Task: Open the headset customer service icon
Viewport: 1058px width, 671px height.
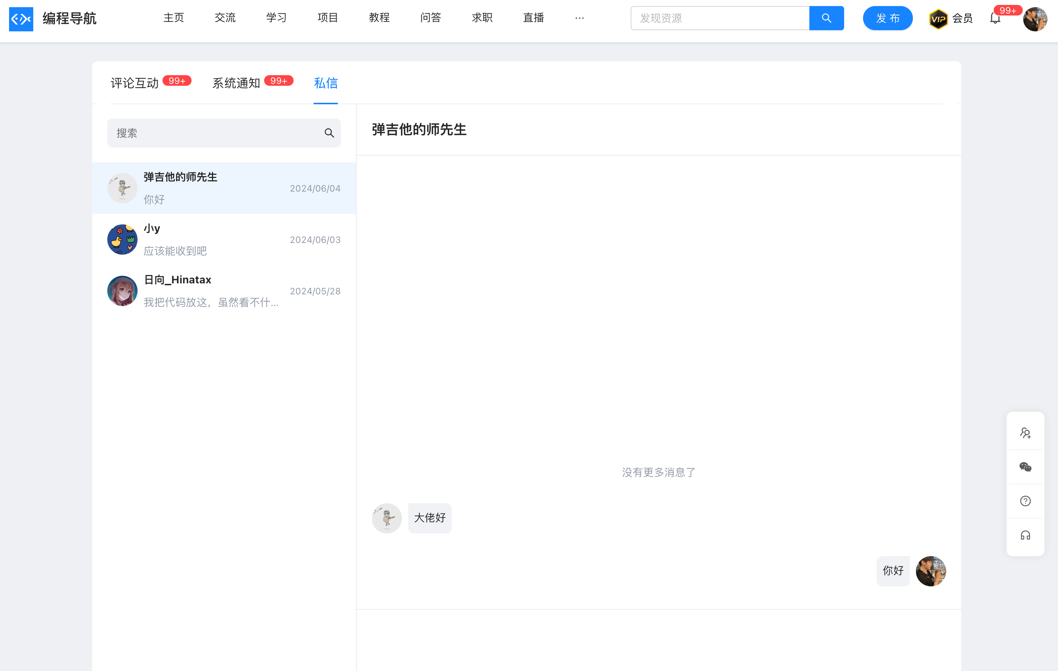Action: click(1025, 535)
